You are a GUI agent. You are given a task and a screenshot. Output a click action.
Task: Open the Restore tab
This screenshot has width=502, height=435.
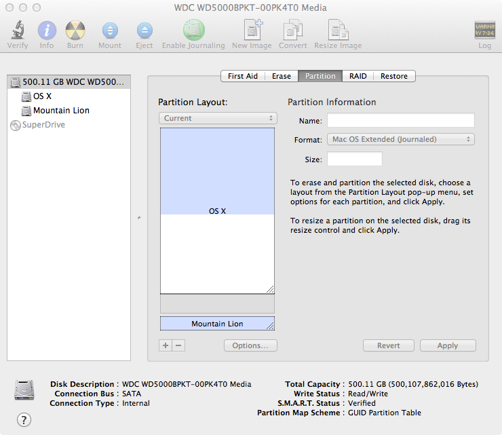tap(394, 76)
